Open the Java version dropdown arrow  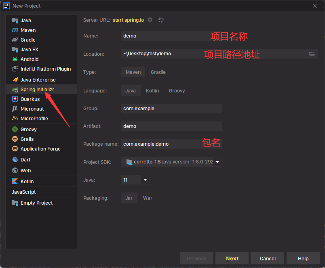coord(145,180)
